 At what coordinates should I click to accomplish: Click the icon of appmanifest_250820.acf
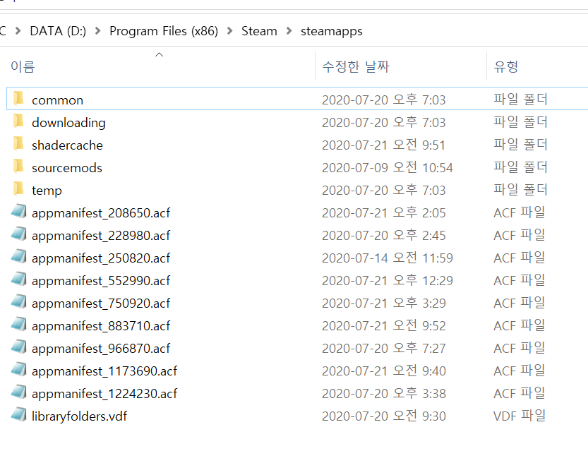pyautogui.click(x=19, y=257)
